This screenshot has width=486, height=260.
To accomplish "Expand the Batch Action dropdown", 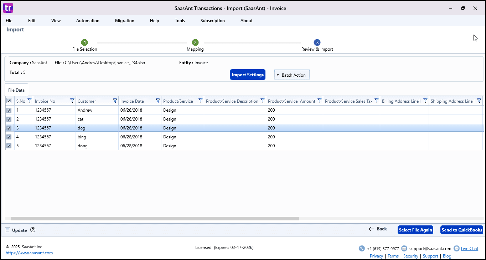I will (292, 75).
